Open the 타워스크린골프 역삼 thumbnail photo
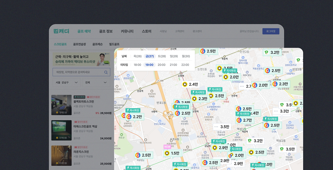The width and height of the screenshot is (333, 170). [x=61, y=130]
